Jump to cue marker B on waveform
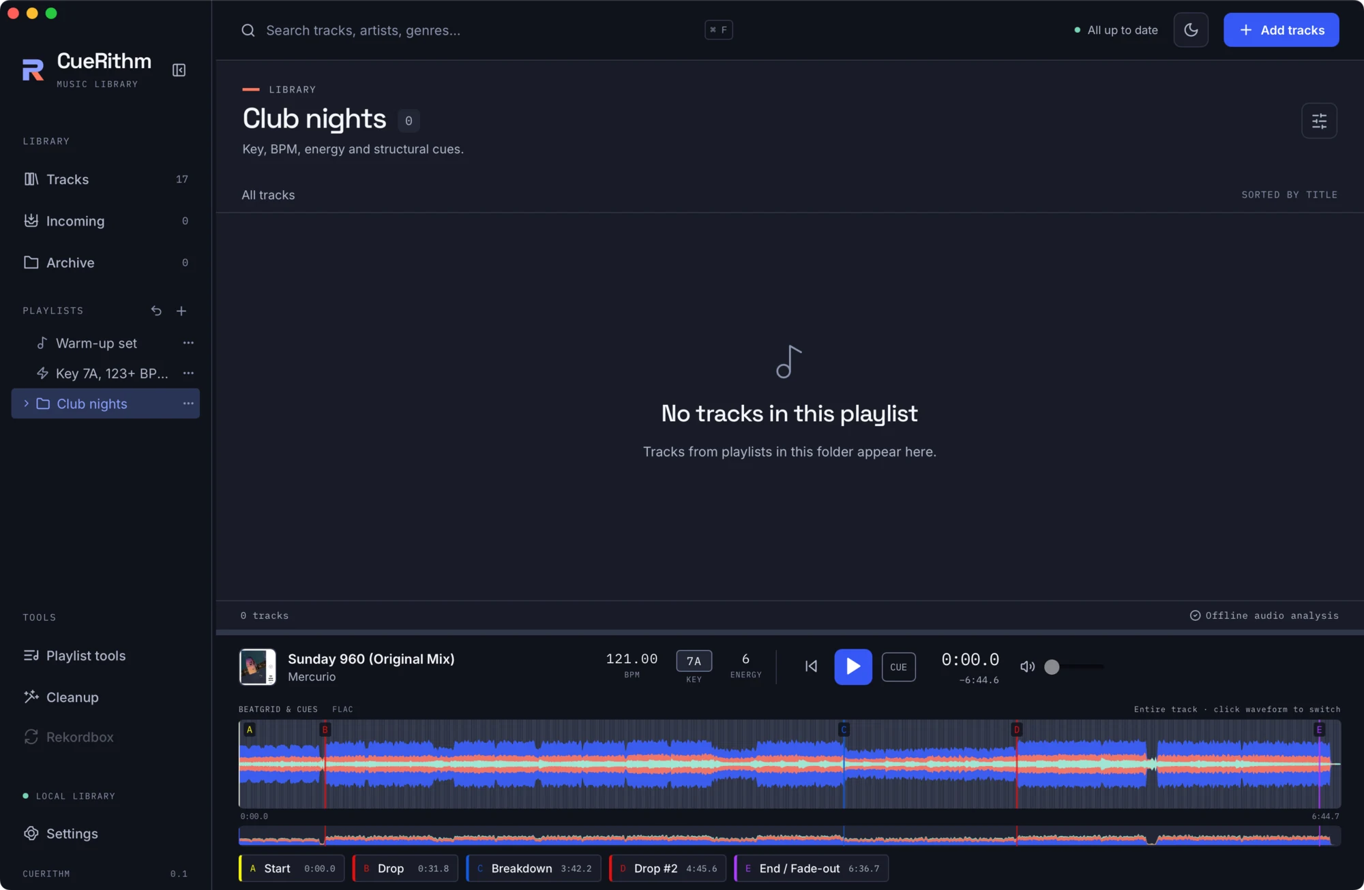Screen dimensions: 1364x890 coord(325,730)
